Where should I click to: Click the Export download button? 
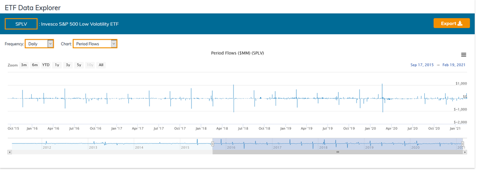point(451,23)
